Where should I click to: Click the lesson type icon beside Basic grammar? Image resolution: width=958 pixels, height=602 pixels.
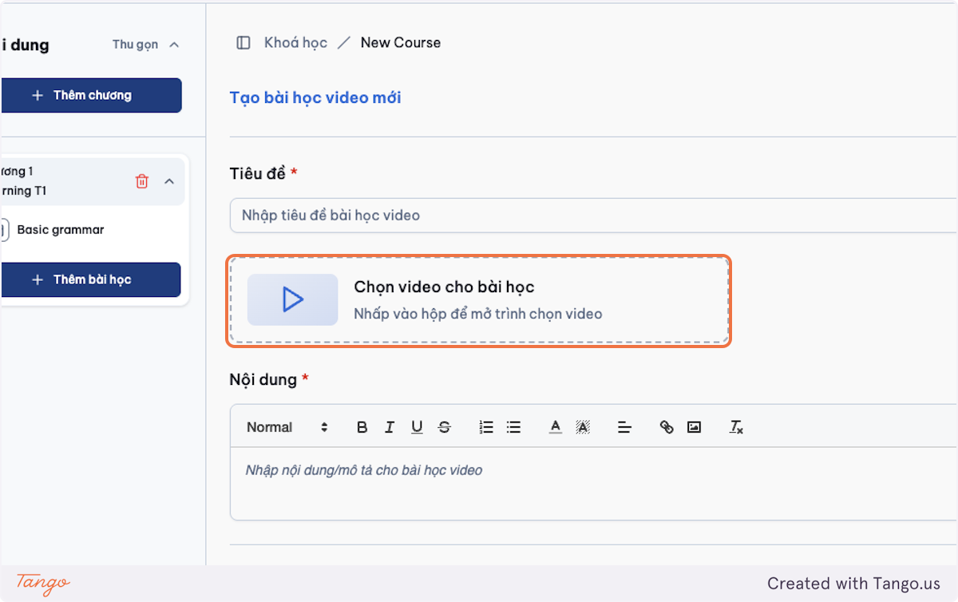(3, 230)
